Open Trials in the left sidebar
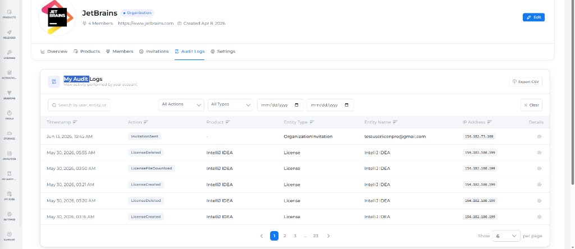 pos(9,116)
